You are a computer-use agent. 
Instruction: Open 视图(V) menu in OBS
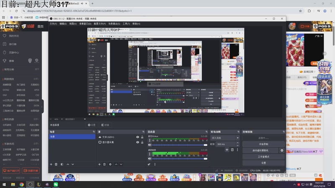pos(73,24)
